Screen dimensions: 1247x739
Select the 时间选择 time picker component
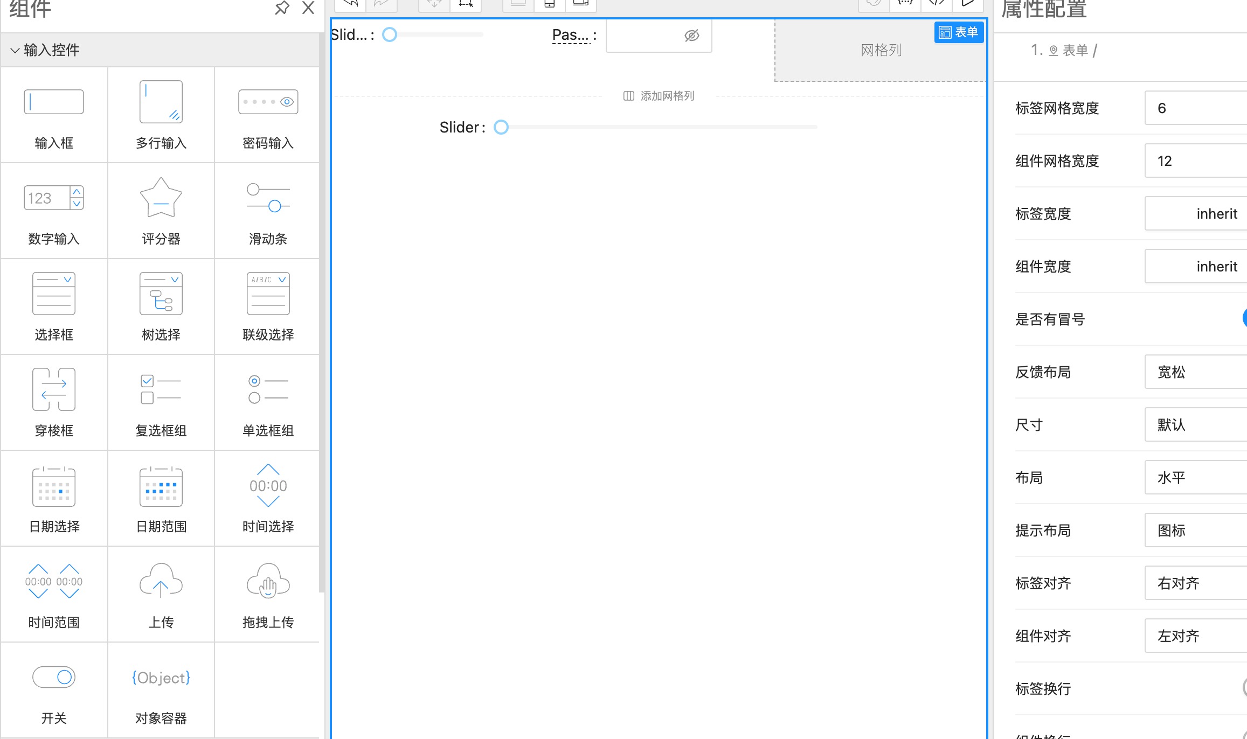coord(268,498)
